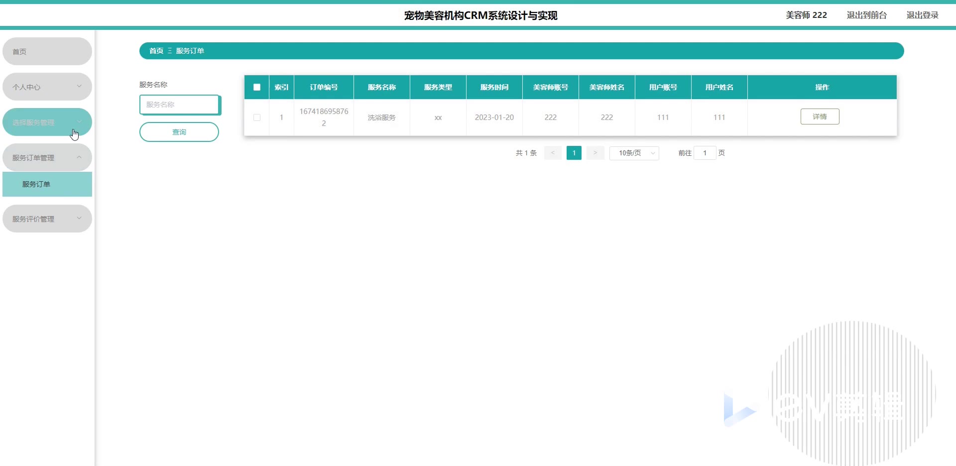The image size is (956, 466).
Task: Collapse the 服务订单管理 sidebar menu
Action: [x=47, y=157]
